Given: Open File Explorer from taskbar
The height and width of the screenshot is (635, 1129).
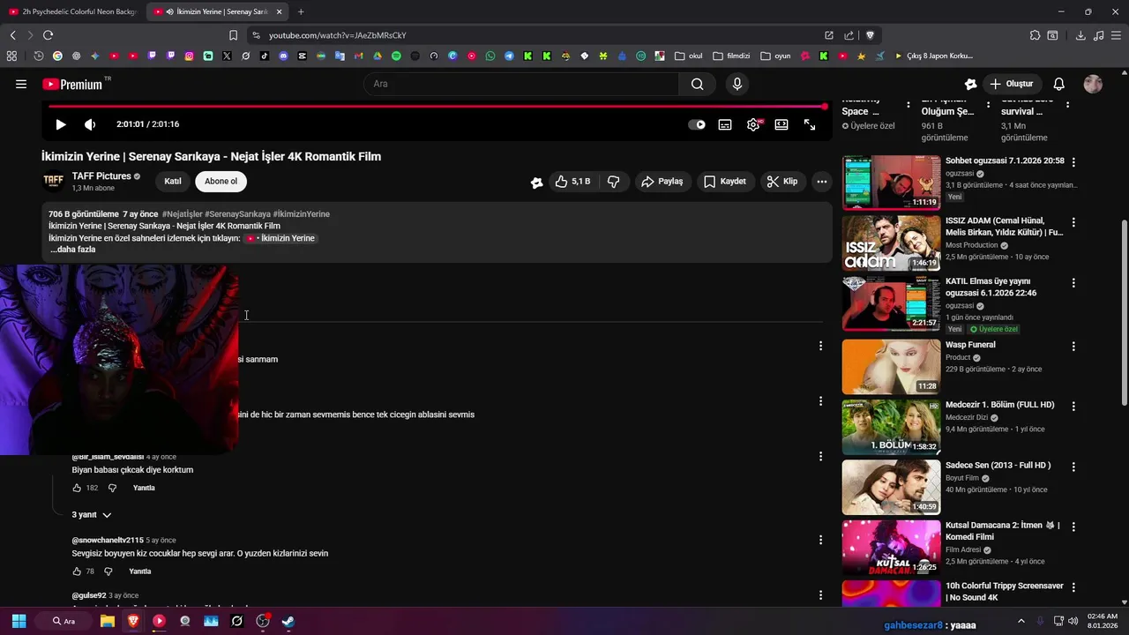Looking at the screenshot, I should (107, 621).
